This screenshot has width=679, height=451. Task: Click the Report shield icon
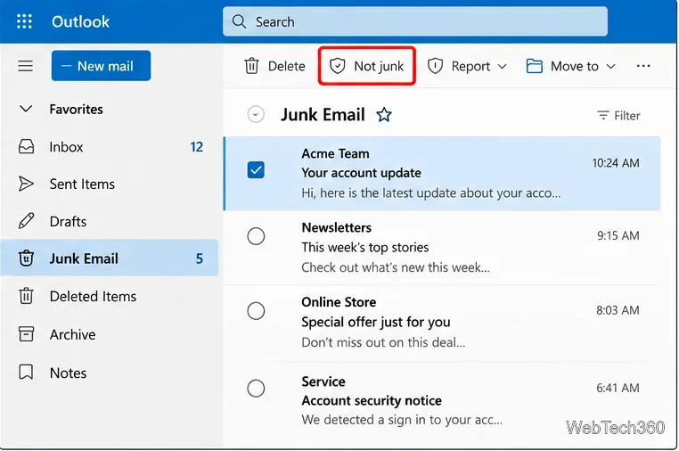(435, 66)
